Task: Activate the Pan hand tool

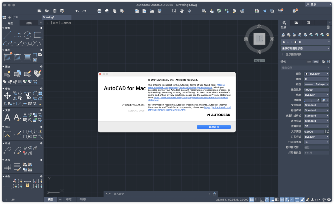Action: click(182, 11)
